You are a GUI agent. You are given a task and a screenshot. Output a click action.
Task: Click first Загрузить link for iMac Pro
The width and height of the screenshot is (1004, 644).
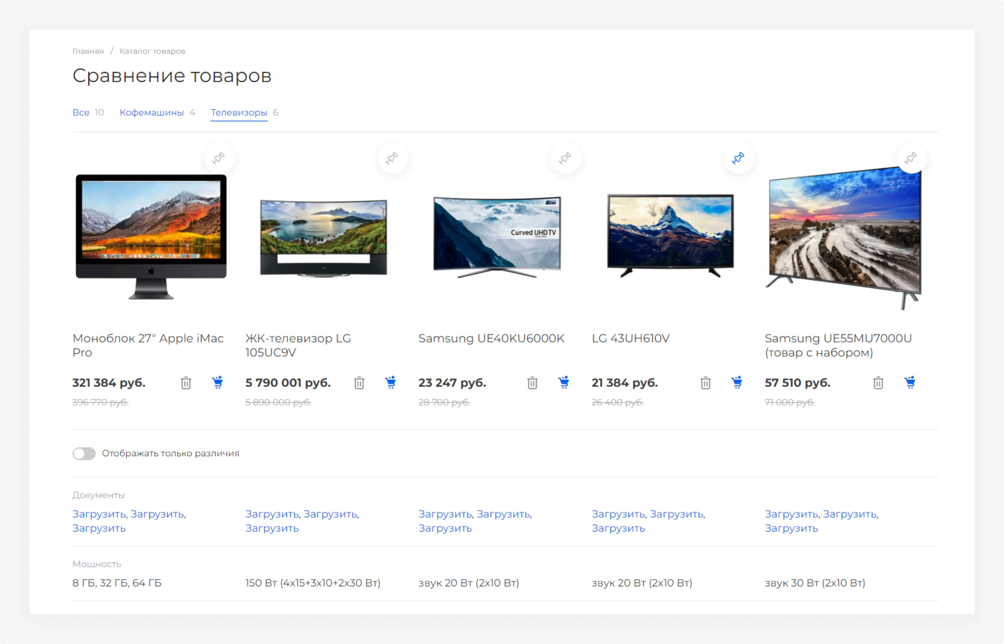tap(99, 514)
